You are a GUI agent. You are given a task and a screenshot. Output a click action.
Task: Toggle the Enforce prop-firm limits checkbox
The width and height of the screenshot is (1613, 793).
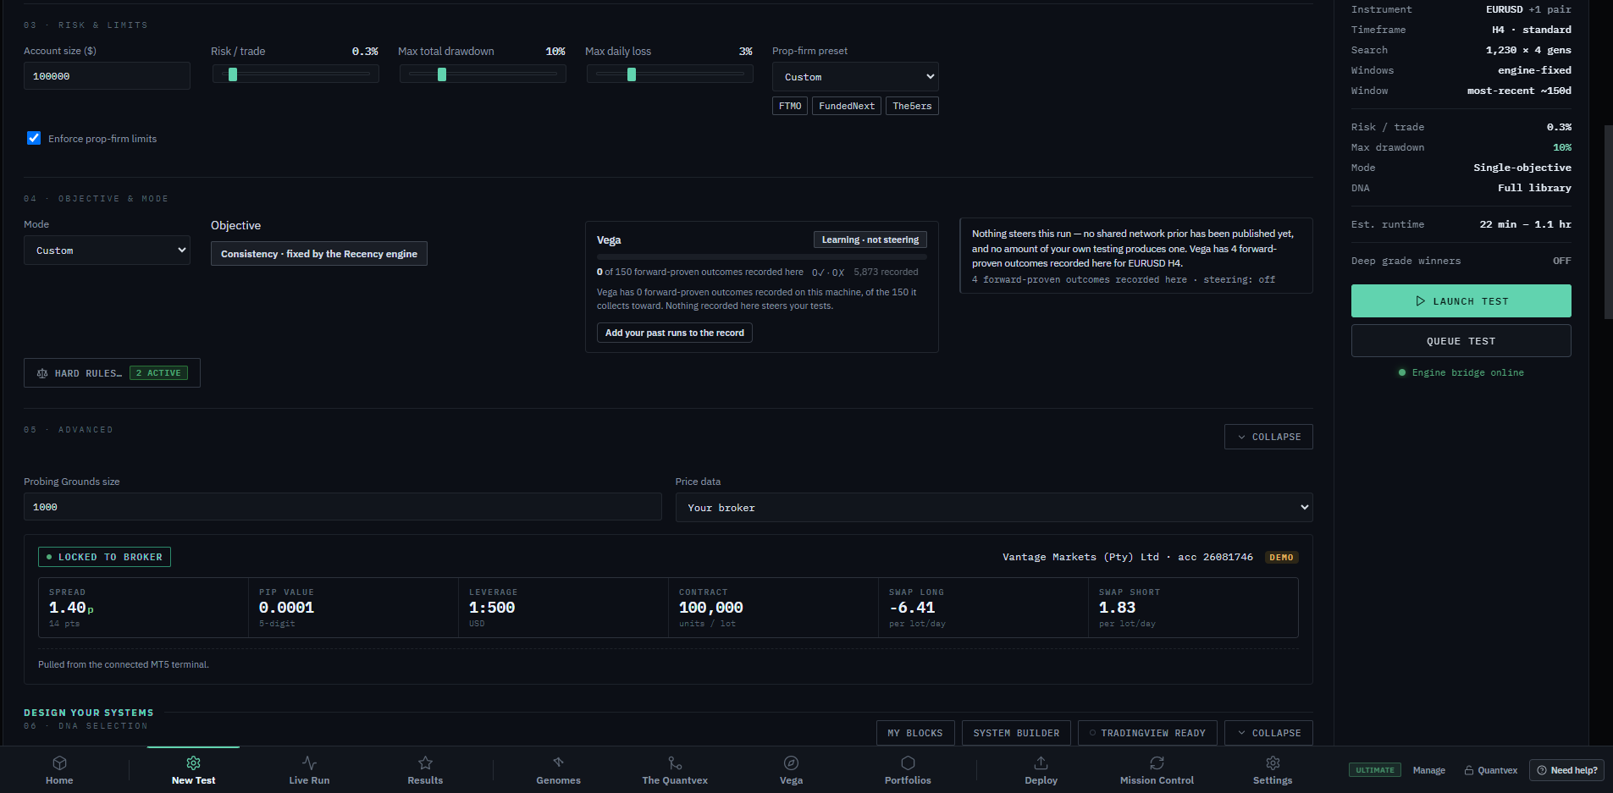[34, 138]
